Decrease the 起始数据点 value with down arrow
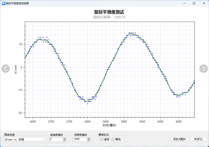The height and width of the screenshot is (147, 209). click(65, 140)
